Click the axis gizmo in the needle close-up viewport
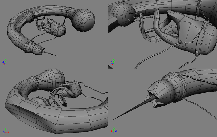 [114, 130]
